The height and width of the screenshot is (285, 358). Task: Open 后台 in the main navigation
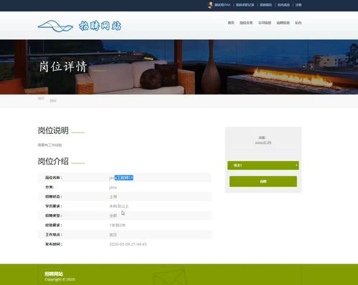(298, 23)
